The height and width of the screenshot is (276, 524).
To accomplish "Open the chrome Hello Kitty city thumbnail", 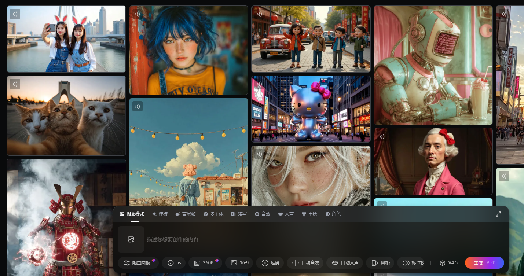I will tap(311, 109).
